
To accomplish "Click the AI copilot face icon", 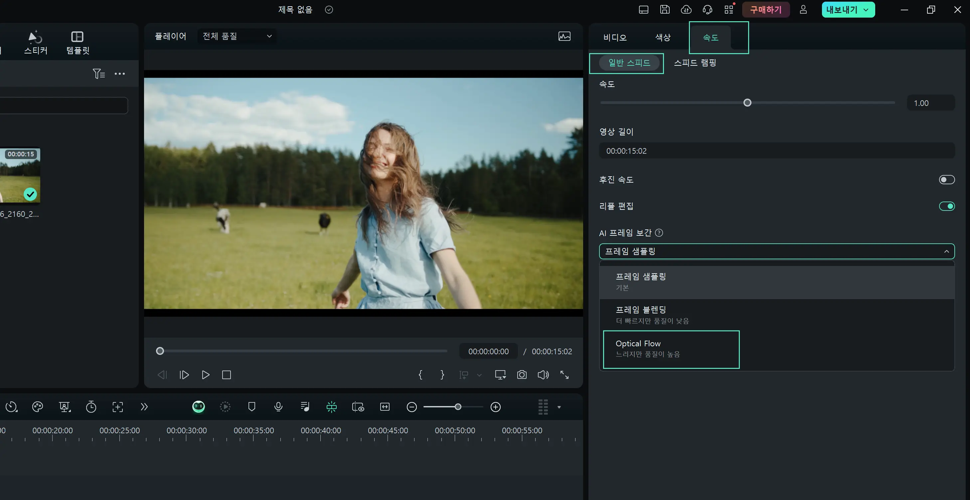I will tap(199, 407).
